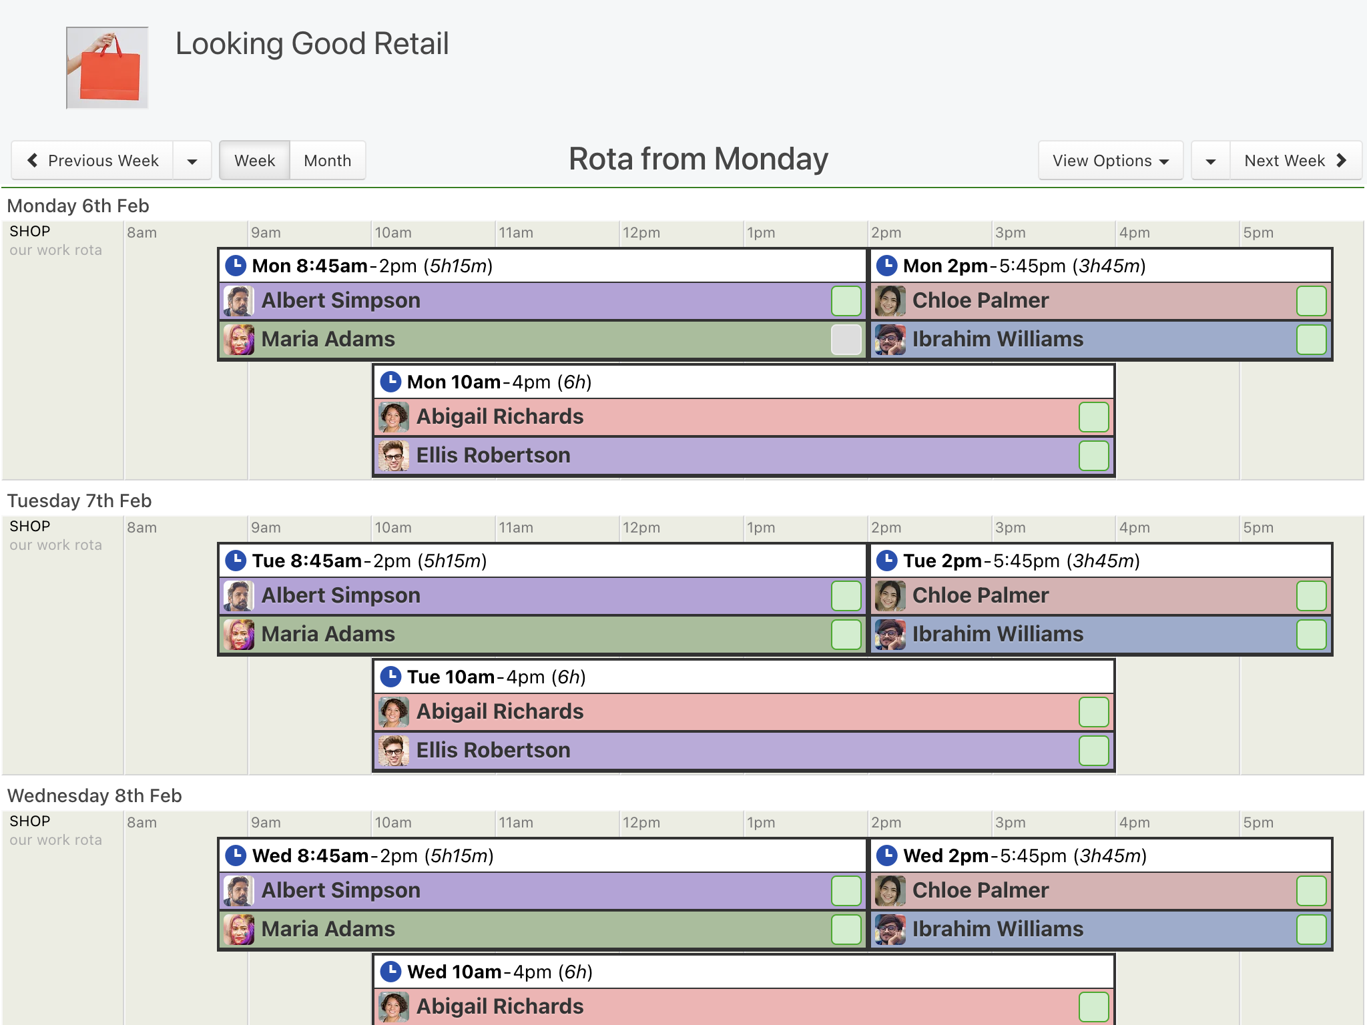Click Ellis Robertson's avatar on Tuesday

394,751
